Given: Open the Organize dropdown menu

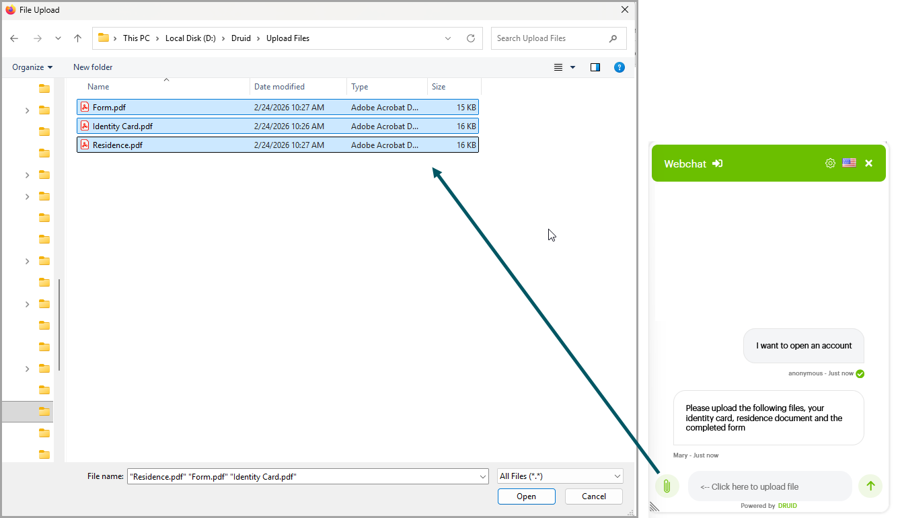Looking at the screenshot, I should coord(32,67).
